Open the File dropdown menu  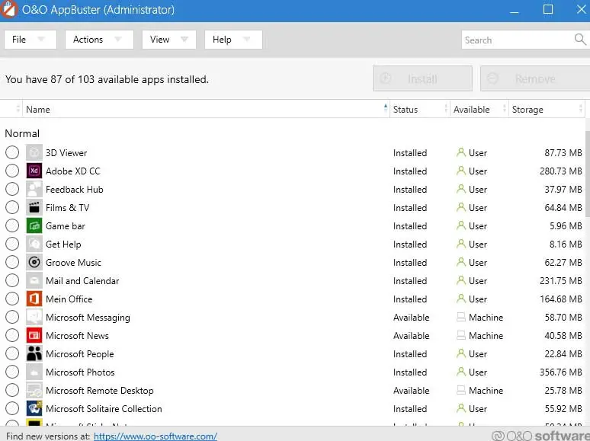30,40
